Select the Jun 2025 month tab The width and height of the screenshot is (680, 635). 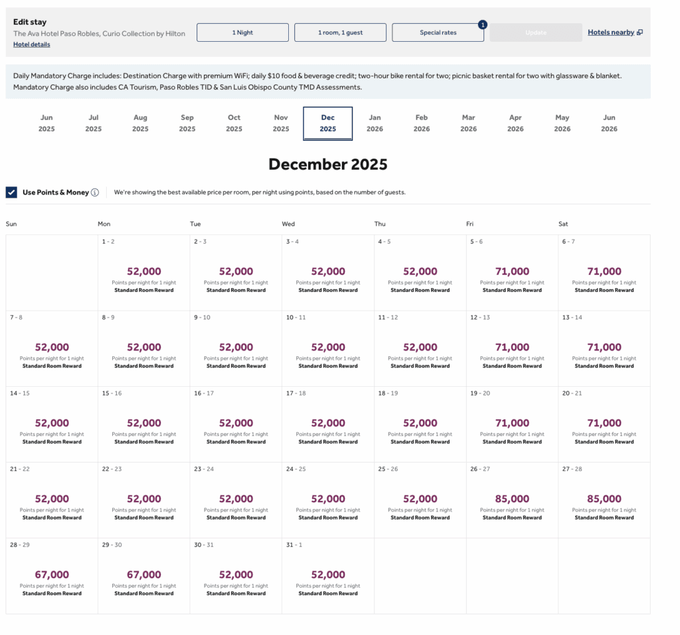pyautogui.click(x=46, y=123)
